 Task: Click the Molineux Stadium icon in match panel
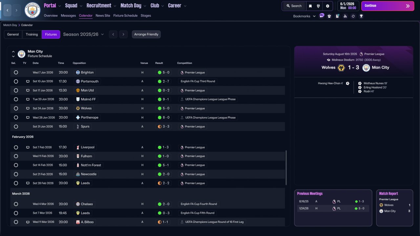[x=328, y=60]
